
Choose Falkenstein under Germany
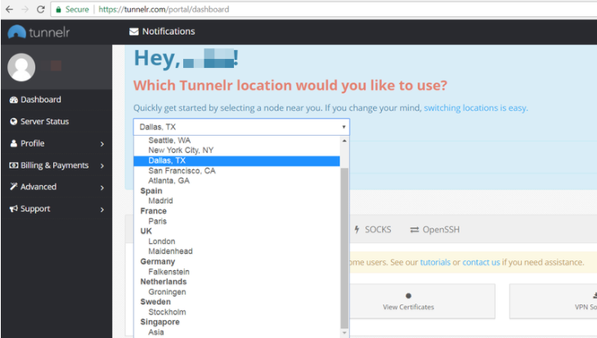coord(237,272)
